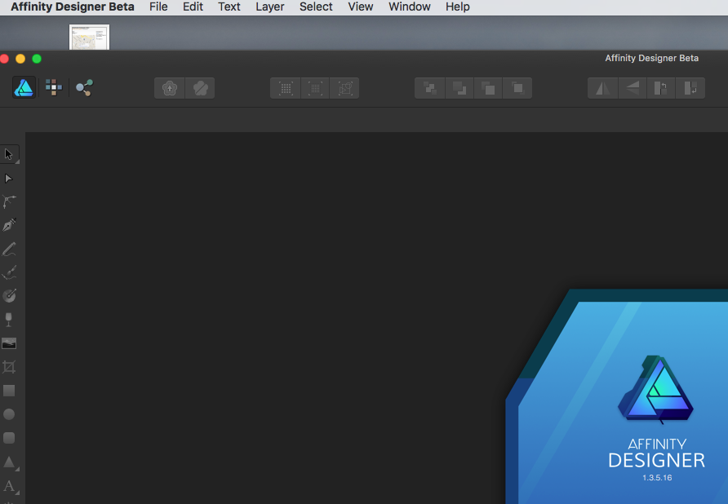Screen dimensions: 728x504
Task: Click Move to Front arrange button
Action: point(517,88)
